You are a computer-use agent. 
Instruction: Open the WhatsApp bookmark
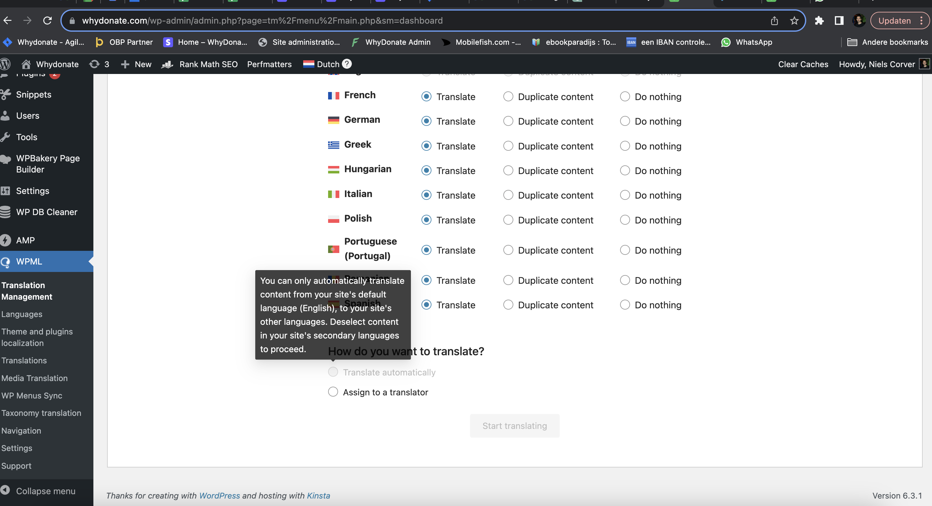747,42
